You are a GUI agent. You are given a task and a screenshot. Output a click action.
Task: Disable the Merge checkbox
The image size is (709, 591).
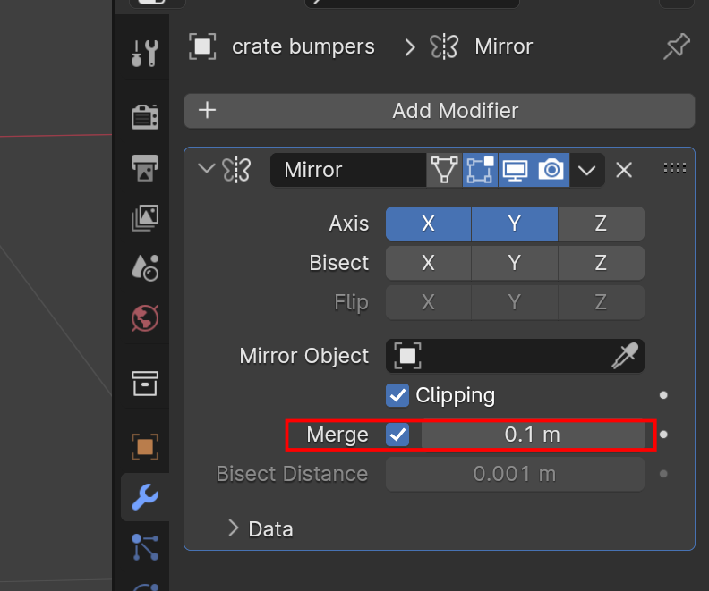[x=397, y=435]
